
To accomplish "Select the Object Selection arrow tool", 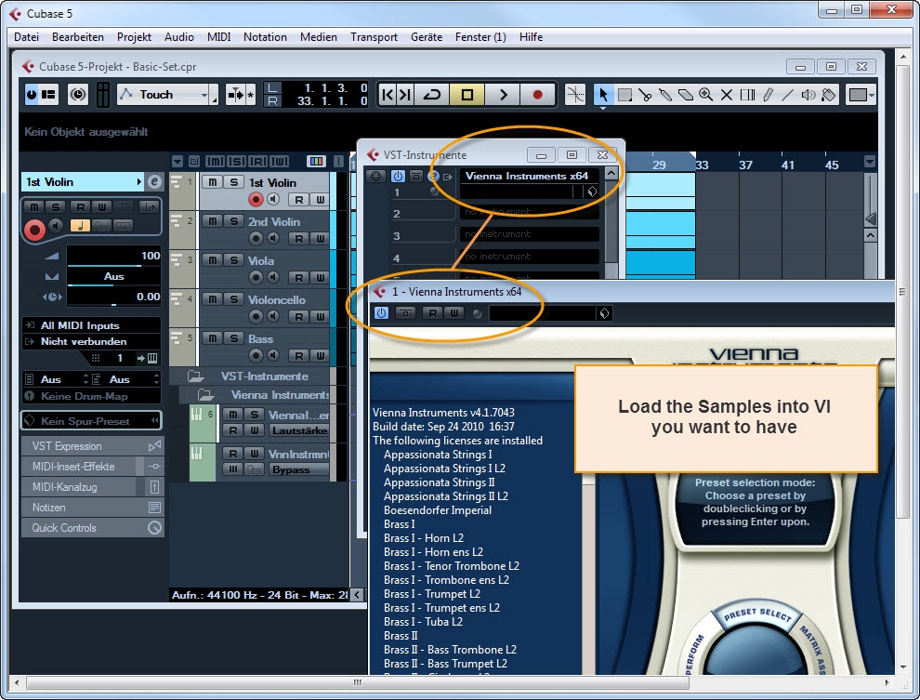I will pyautogui.click(x=603, y=95).
